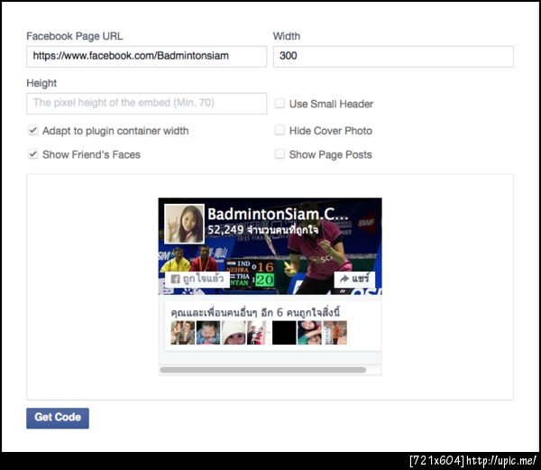Click the Height label

point(41,83)
